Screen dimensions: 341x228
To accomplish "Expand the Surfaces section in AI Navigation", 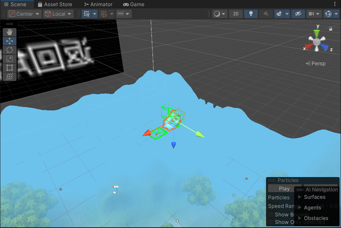I will coord(300,197).
